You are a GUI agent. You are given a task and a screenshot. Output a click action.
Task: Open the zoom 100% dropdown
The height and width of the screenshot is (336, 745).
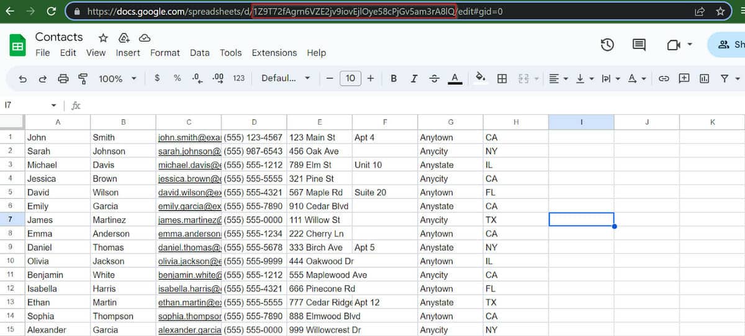point(118,79)
